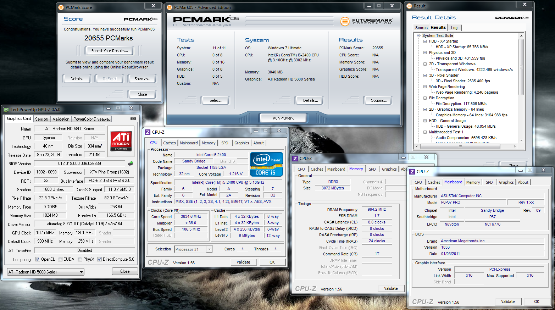Open Graphics tab in the CPU tab CPU-Z window
The height and width of the screenshot is (310, 555).
pos(242,143)
